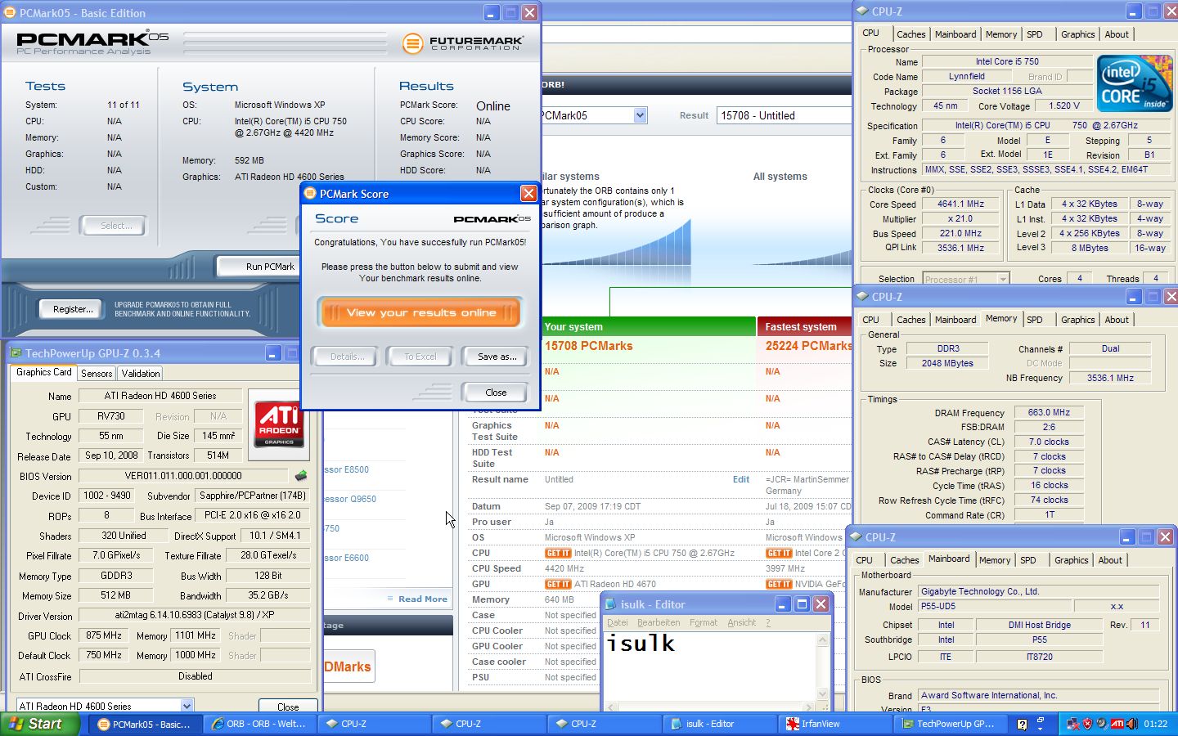Viewport: 1178px width, 736px height.
Task: Click the taskbar clock showing 01:22
Action: click(1155, 724)
